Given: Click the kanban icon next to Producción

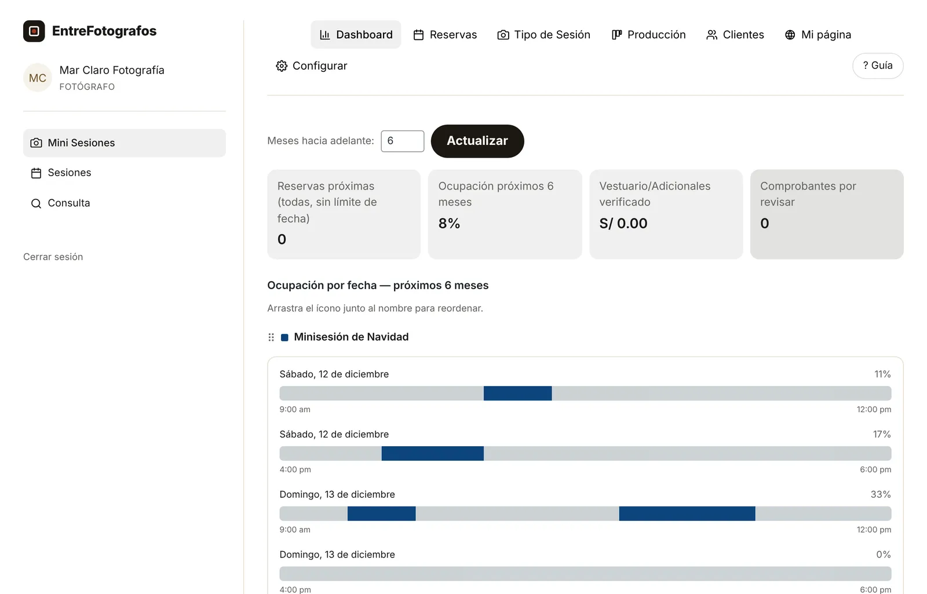Looking at the screenshot, I should pos(616,35).
